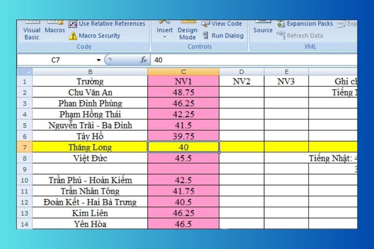Screen dimensions: 374x249
Task: Click the 46.25 cell in Kim Liên row
Action: 183,213
